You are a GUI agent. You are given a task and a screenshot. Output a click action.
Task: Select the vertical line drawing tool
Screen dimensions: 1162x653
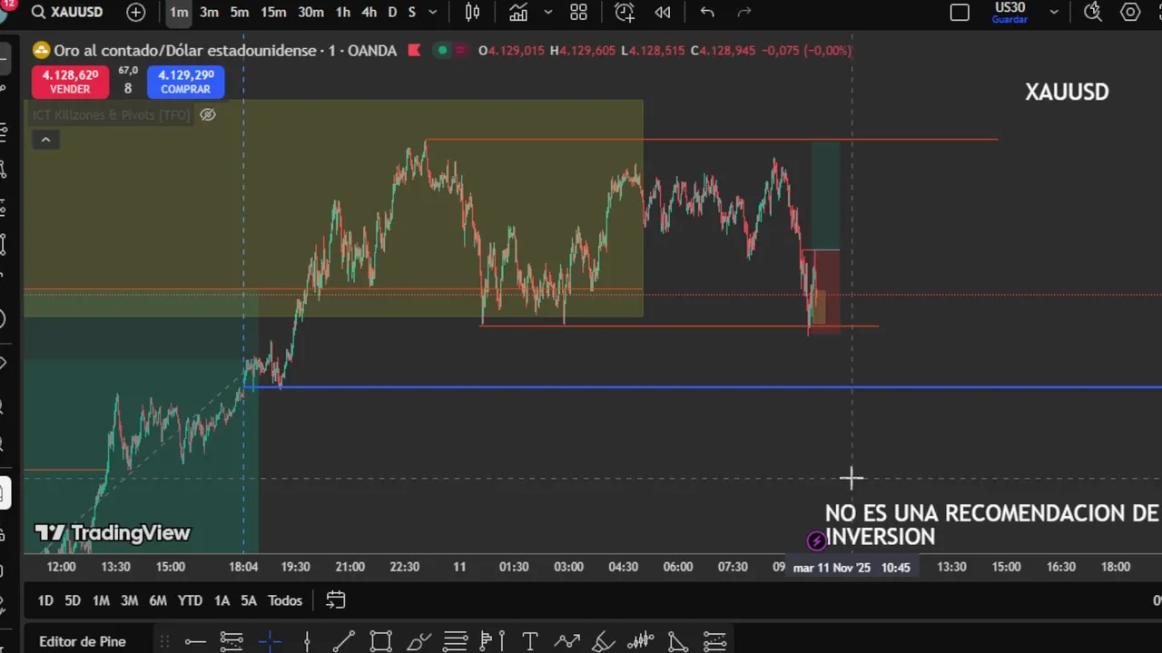(x=307, y=642)
